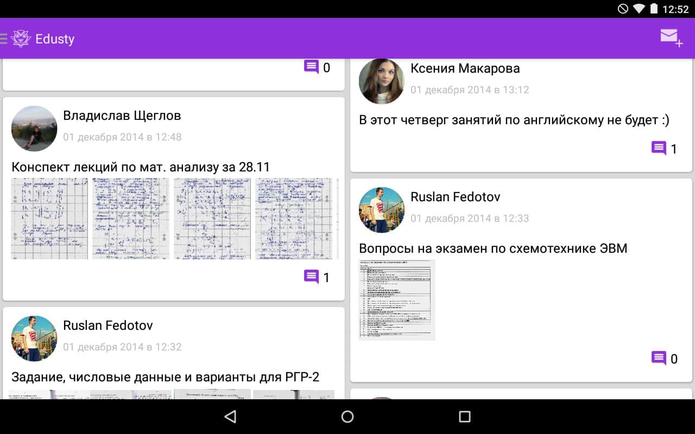
Task: Open the hamburger navigation drawer menu
Action: [x=4, y=39]
